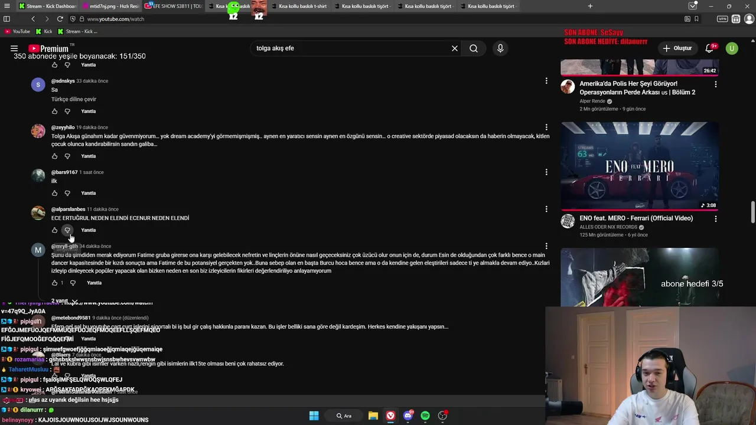Open the taskbar Ara search box
Viewport: 756px width, 425px height.
click(x=344, y=416)
